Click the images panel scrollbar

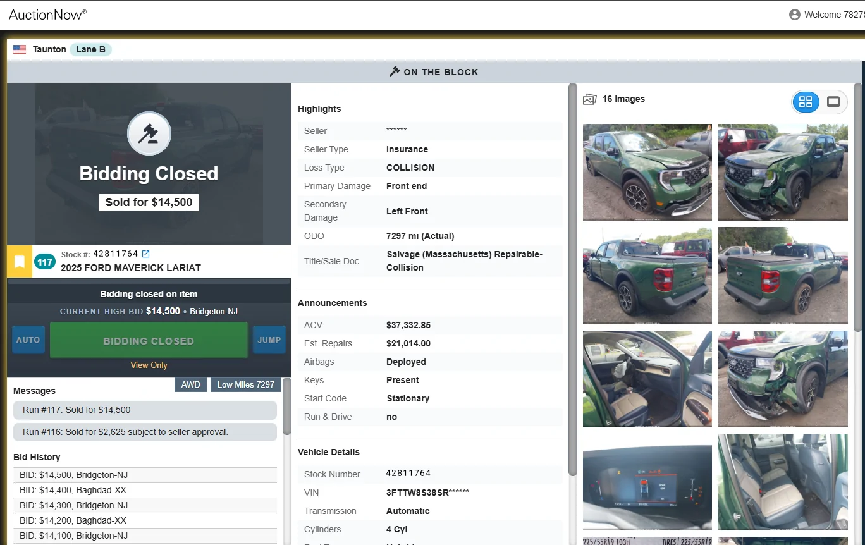pyautogui.click(x=858, y=207)
